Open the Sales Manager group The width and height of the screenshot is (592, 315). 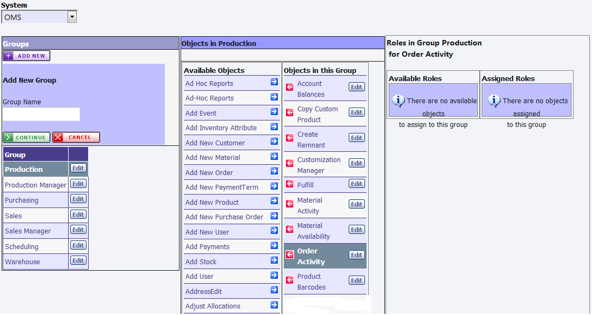tap(28, 231)
